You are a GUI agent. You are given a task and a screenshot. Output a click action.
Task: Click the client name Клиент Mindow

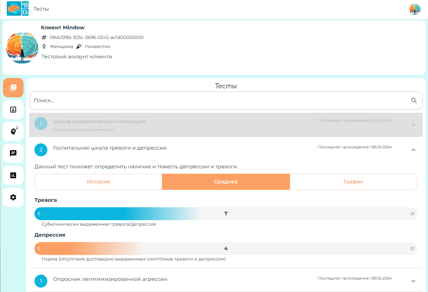coord(63,28)
